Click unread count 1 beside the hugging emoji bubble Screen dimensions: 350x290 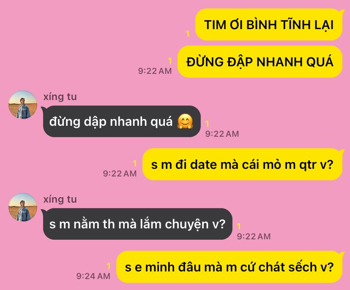pyautogui.click(x=207, y=124)
